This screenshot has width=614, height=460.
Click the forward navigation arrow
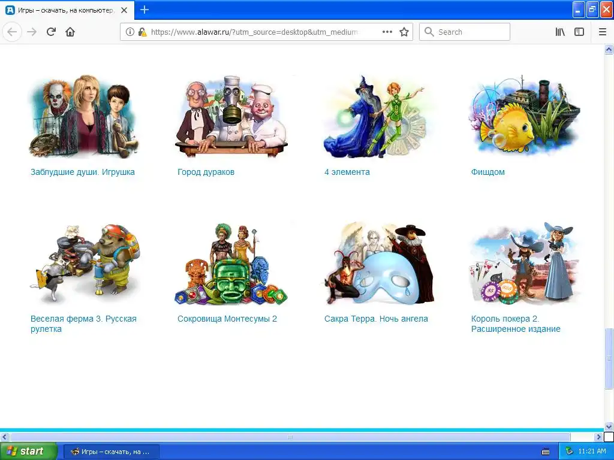tap(32, 32)
